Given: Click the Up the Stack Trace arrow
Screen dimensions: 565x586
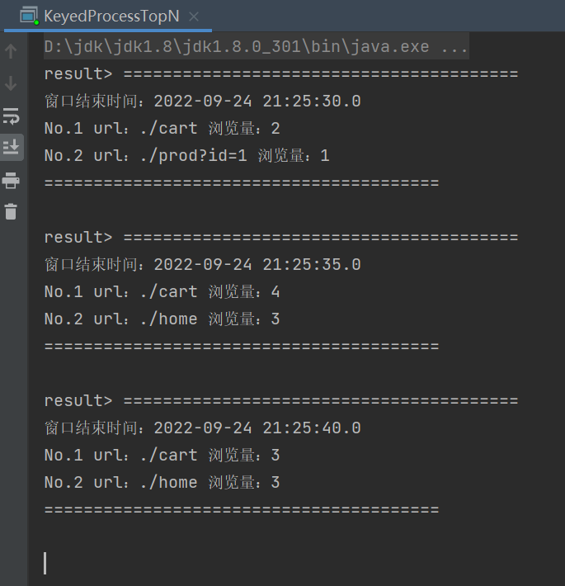Looking at the screenshot, I should 11,51.
